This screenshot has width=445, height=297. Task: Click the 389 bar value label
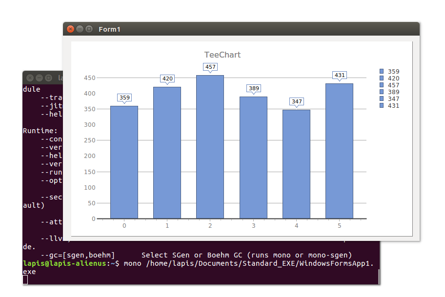click(x=254, y=88)
